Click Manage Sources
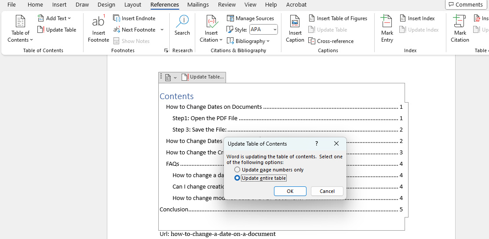Viewport: 489px width, 239px height. point(250,18)
